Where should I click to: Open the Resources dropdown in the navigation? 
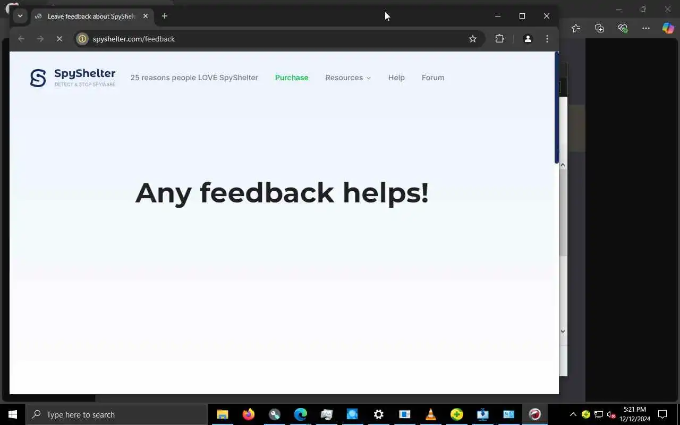[x=348, y=78]
